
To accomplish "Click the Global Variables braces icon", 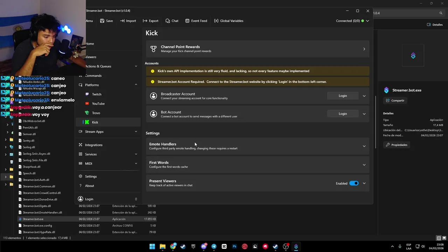I will pyautogui.click(x=216, y=21).
